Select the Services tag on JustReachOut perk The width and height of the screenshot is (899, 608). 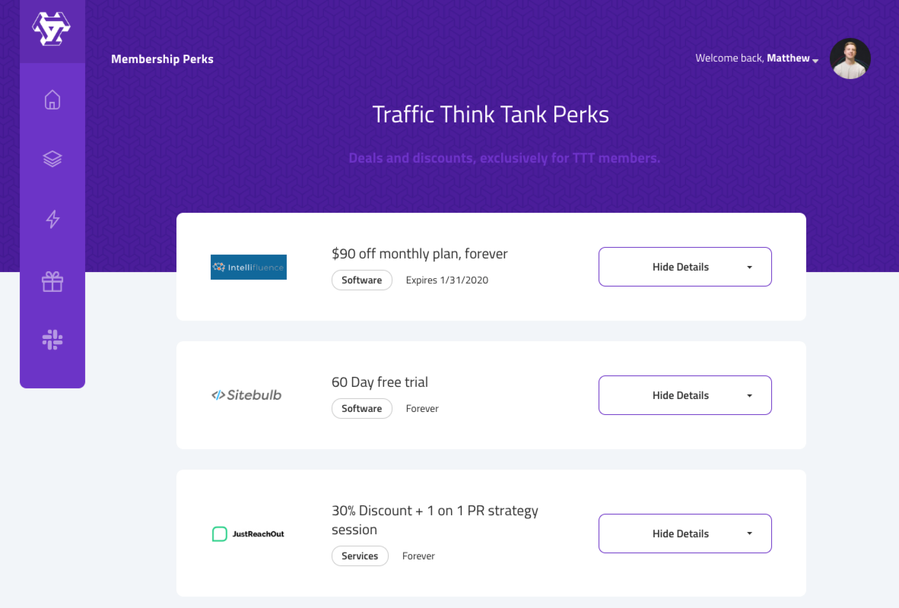360,556
